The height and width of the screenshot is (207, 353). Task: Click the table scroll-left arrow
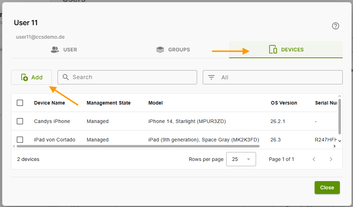14,146
